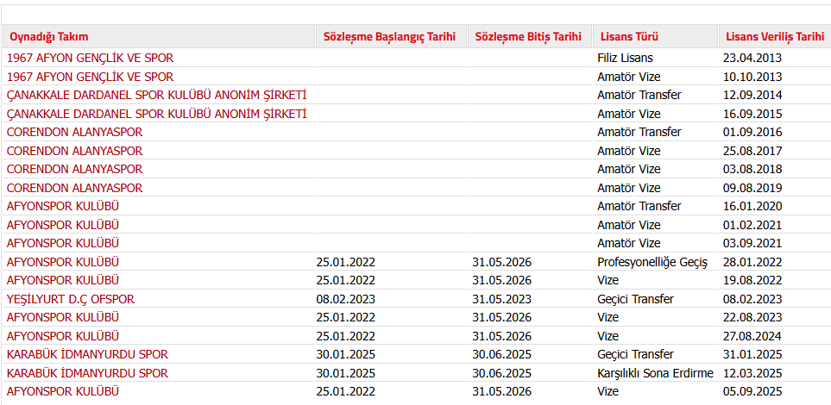The height and width of the screenshot is (405, 831).
Task: Click 'Vize' in the 05.09.2025 row
Action: 608,391
